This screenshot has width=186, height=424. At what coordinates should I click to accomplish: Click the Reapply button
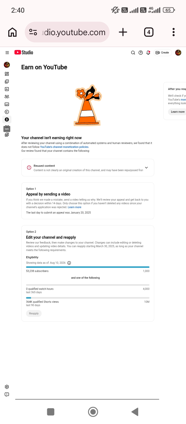(x=34, y=313)
